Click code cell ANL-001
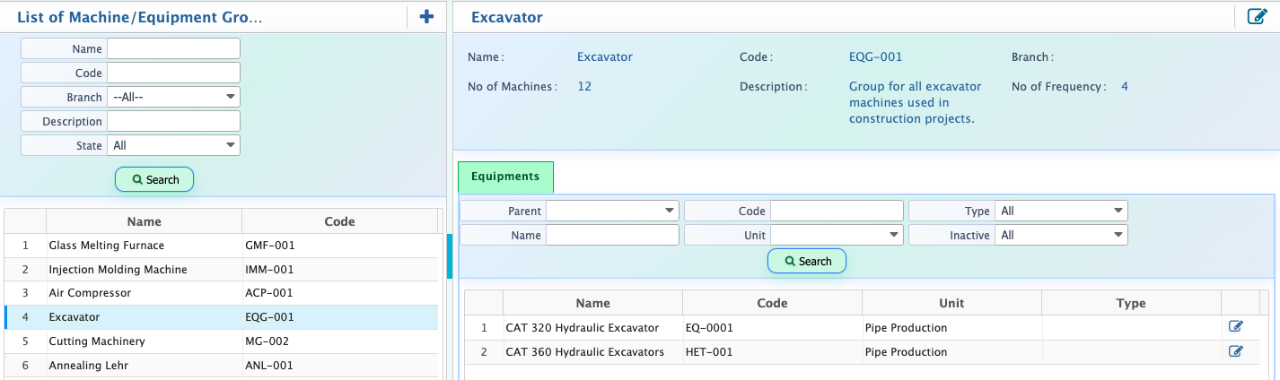Viewport: 1280px width, 380px height. [268, 366]
